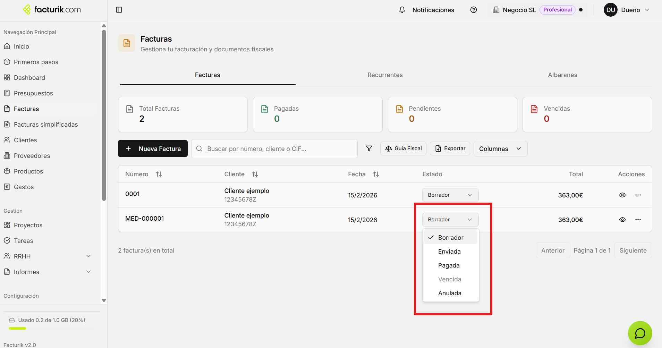Viewport: 662px width, 348px height.
Task: Sort the table by Número
Action: pyautogui.click(x=159, y=174)
